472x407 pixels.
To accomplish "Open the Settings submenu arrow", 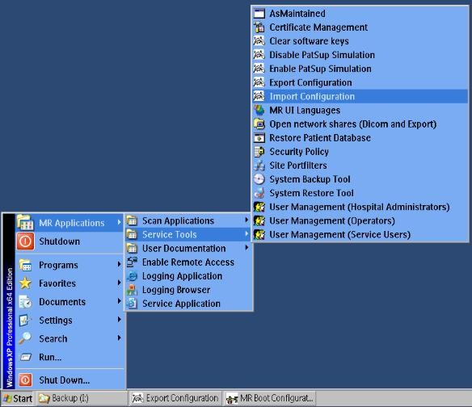I will tap(119, 320).
